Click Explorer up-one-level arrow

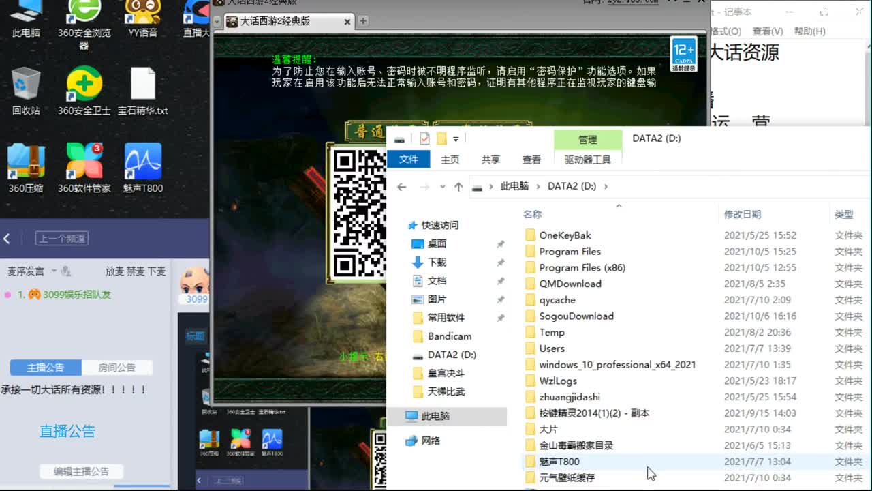(x=458, y=186)
